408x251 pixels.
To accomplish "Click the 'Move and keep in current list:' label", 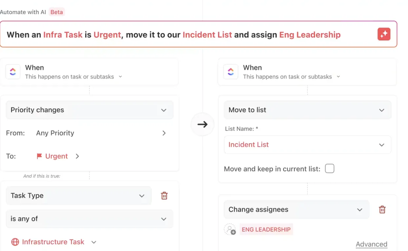I will [x=272, y=169].
